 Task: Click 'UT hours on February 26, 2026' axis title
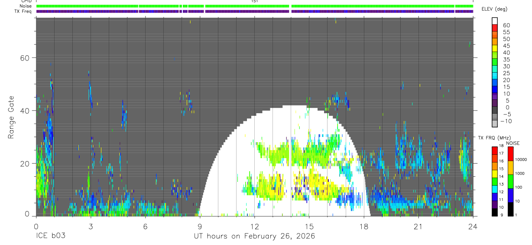254,236
